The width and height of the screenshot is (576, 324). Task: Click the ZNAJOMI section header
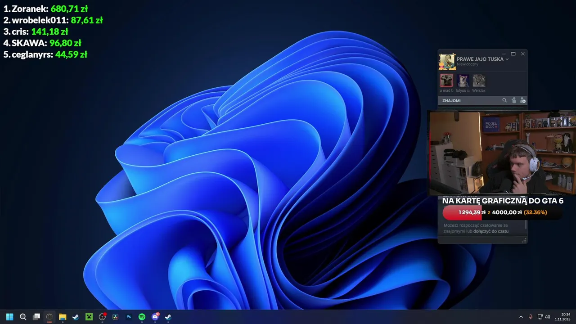pos(451,101)
